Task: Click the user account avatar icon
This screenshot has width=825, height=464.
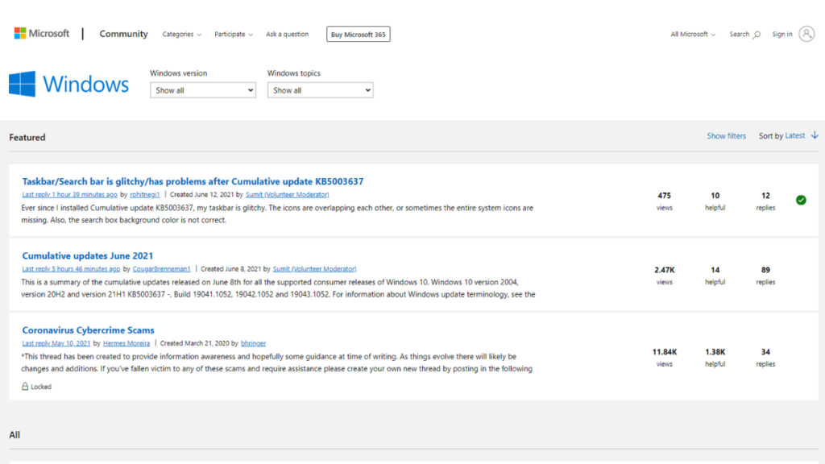Action: point(806,34)
